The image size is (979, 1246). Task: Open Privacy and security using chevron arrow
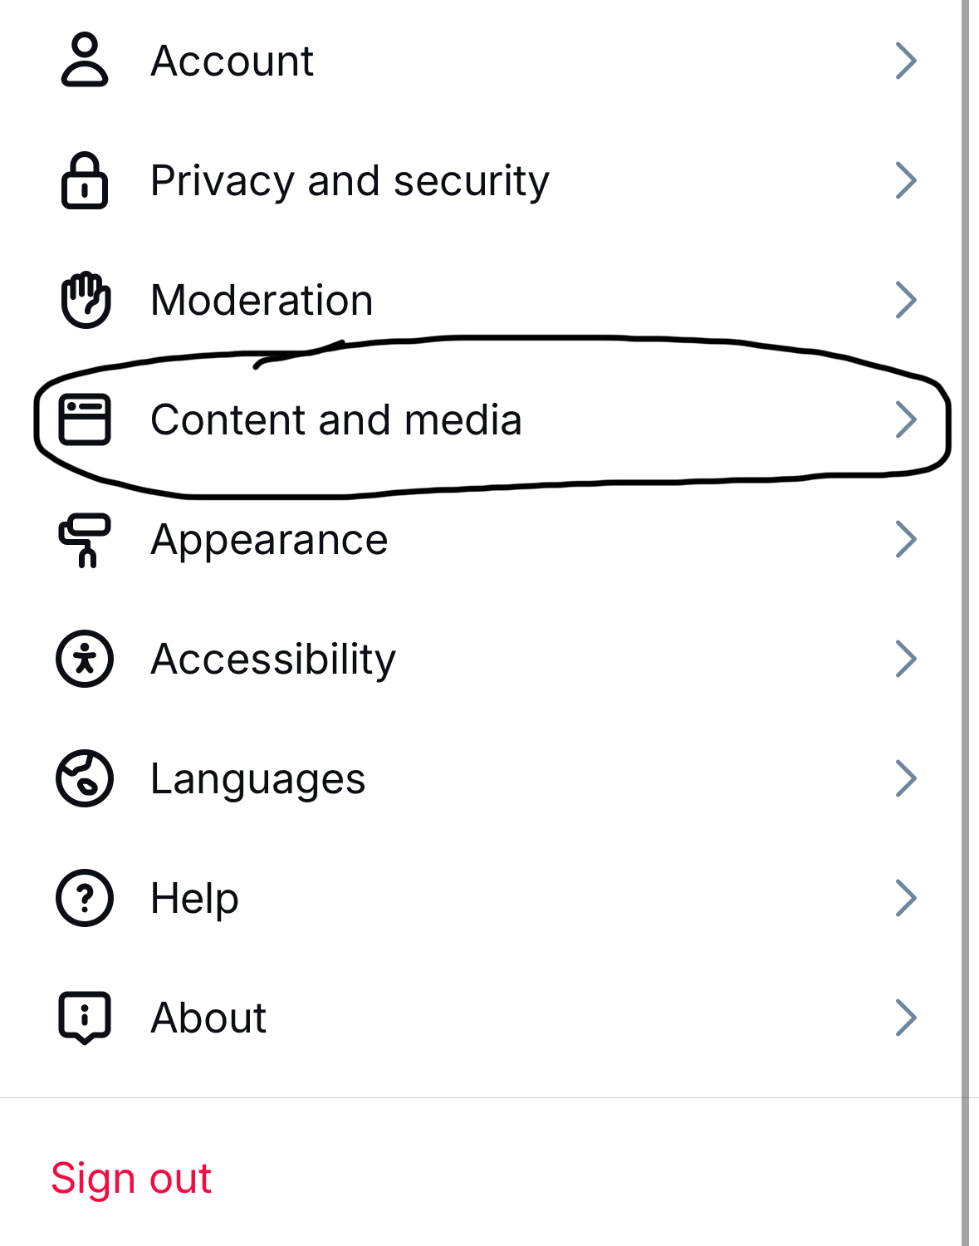[906, 180]
